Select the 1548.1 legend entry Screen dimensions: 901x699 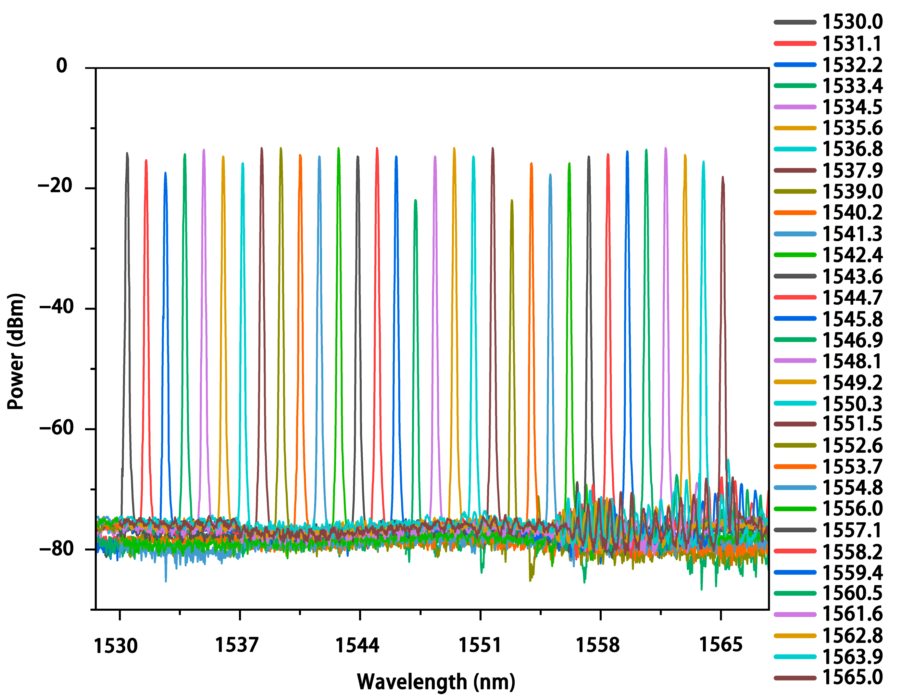pos(852,362)
